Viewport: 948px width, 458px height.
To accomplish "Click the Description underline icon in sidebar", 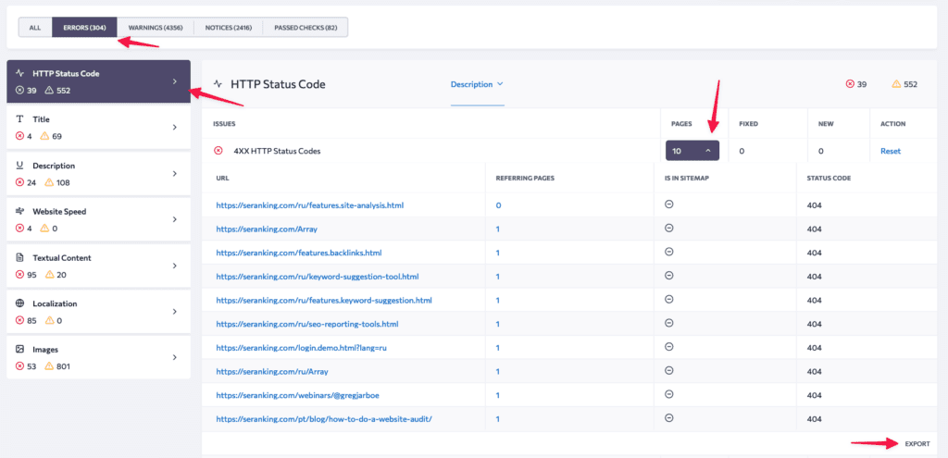I will pyautogui.click(x=21, y=166).
